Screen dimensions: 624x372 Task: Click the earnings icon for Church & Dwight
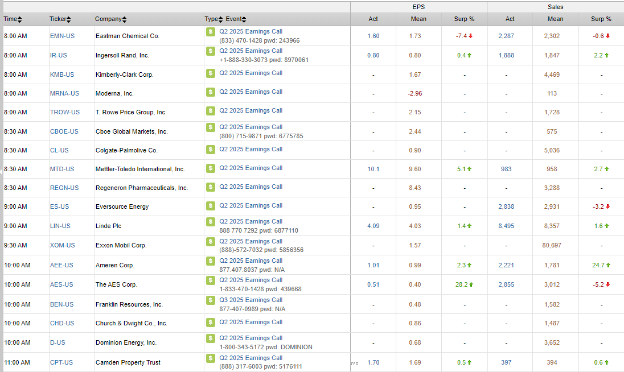pos(211,323)
